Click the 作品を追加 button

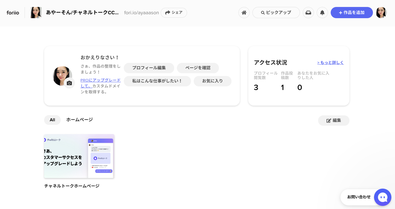click(x=352, y=13)
